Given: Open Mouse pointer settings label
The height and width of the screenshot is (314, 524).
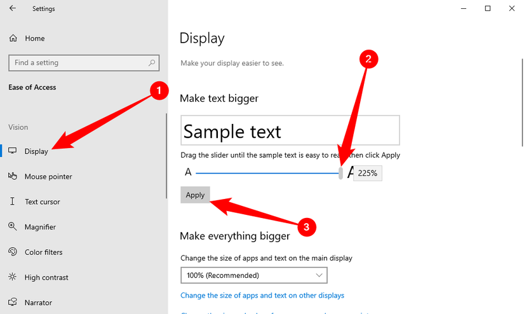Looking at the screenshot, I should point(48,177).
